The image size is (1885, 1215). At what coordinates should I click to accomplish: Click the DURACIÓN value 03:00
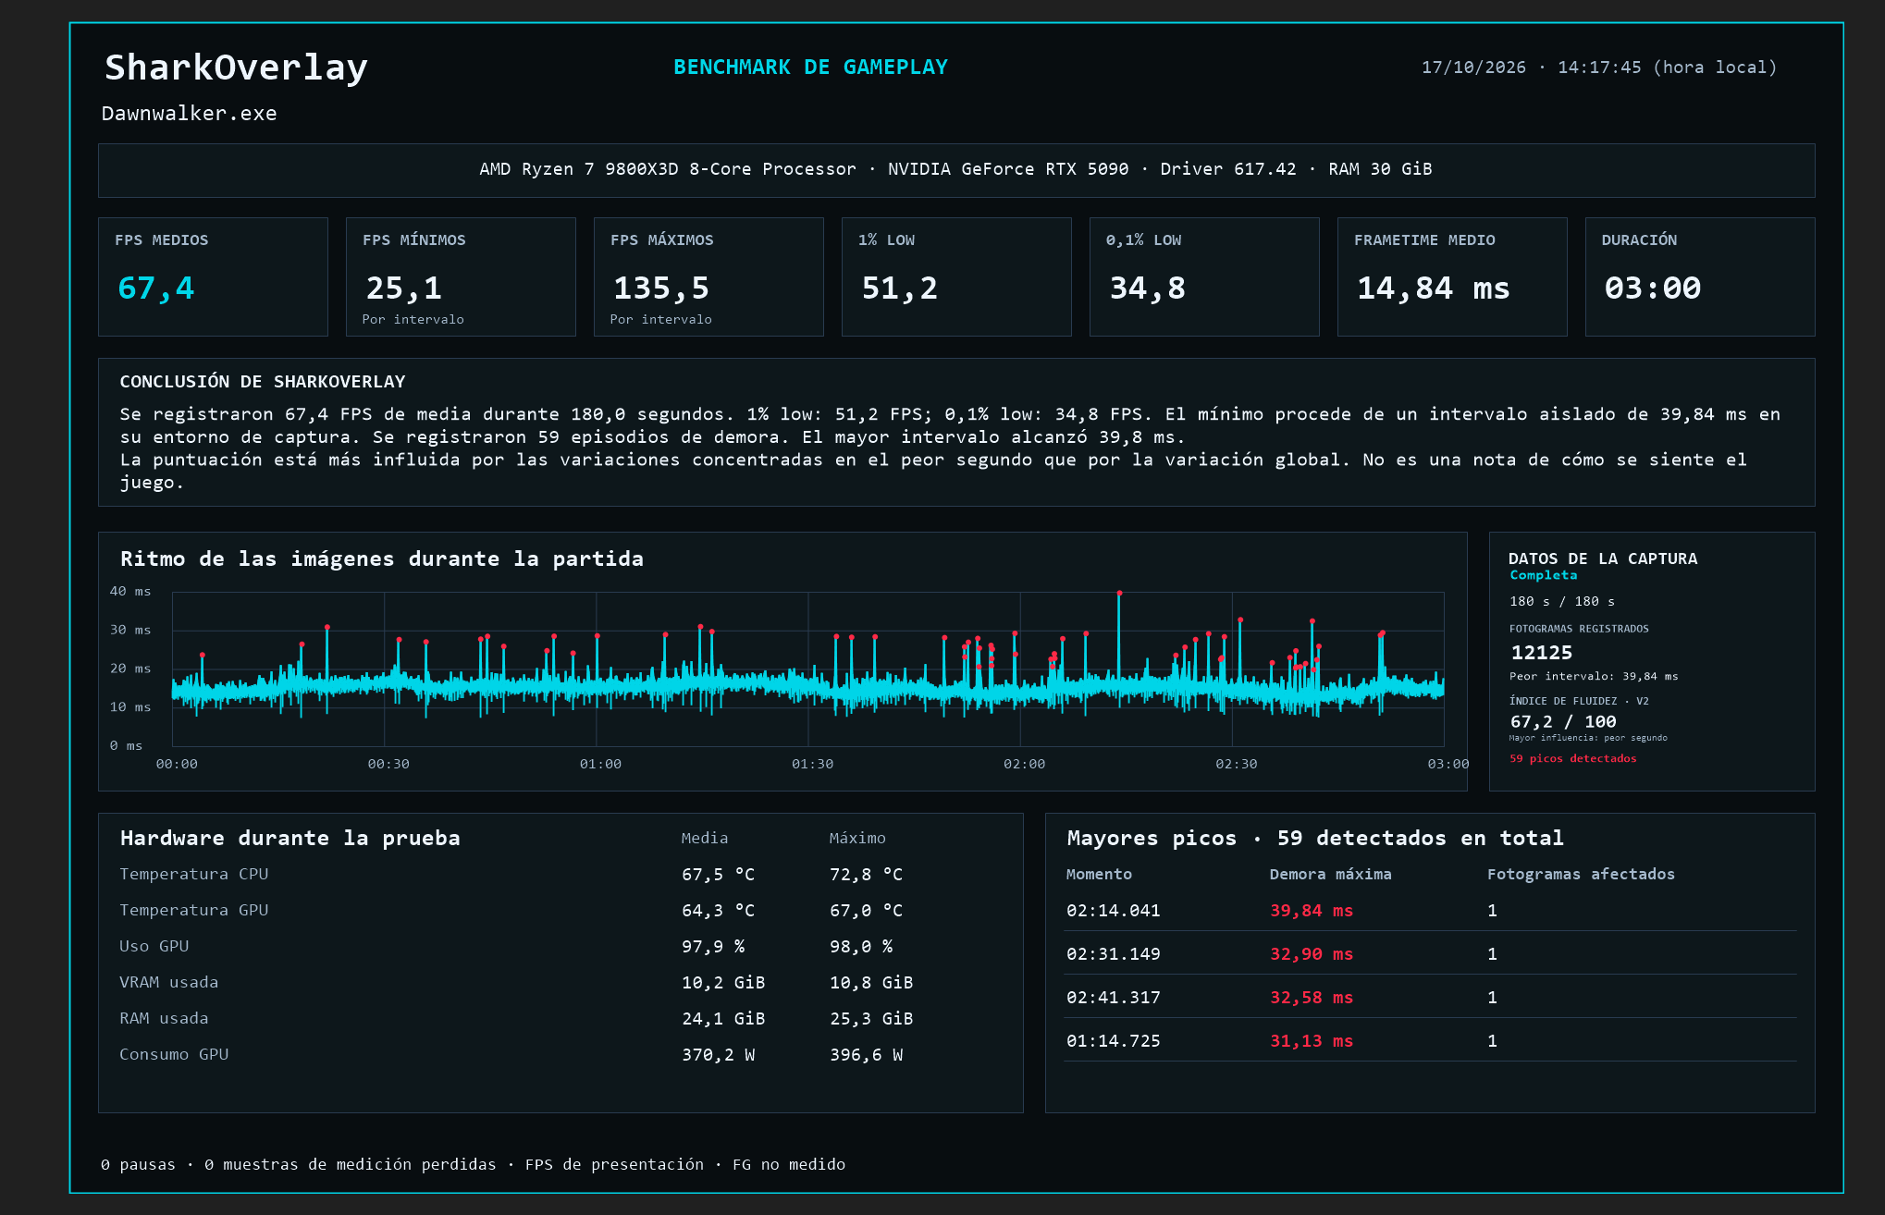(1652, 288)
